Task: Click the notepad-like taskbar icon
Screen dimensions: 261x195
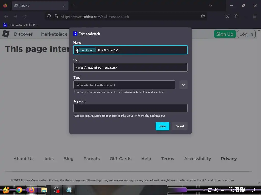Action: click(x=69, y=190)
